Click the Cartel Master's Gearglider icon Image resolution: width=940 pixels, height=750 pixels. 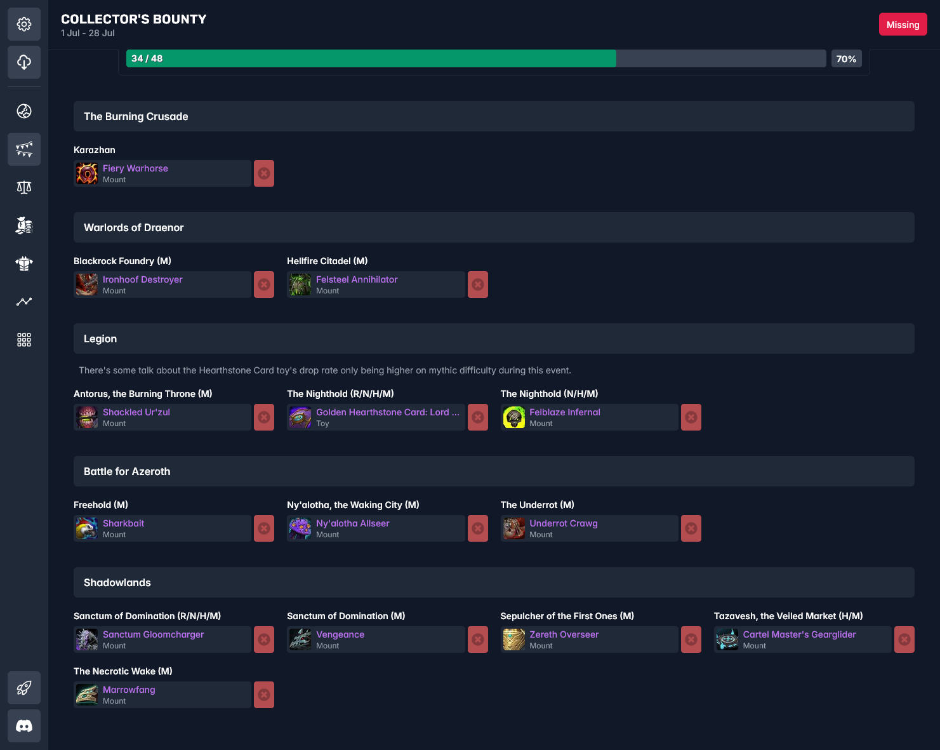click(727, 640)
